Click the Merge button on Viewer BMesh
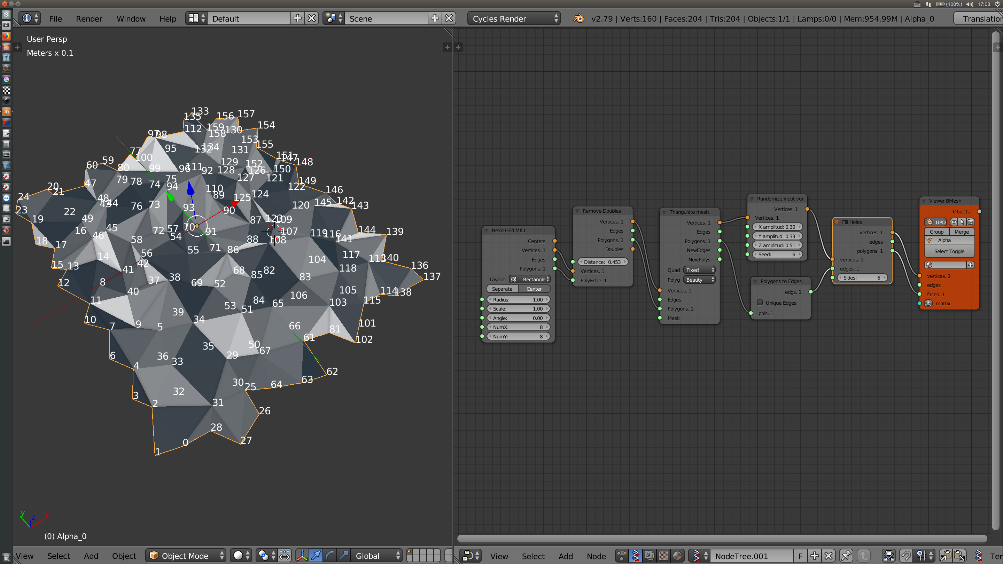Screen dimensions: 1003x564 (962, 232)
